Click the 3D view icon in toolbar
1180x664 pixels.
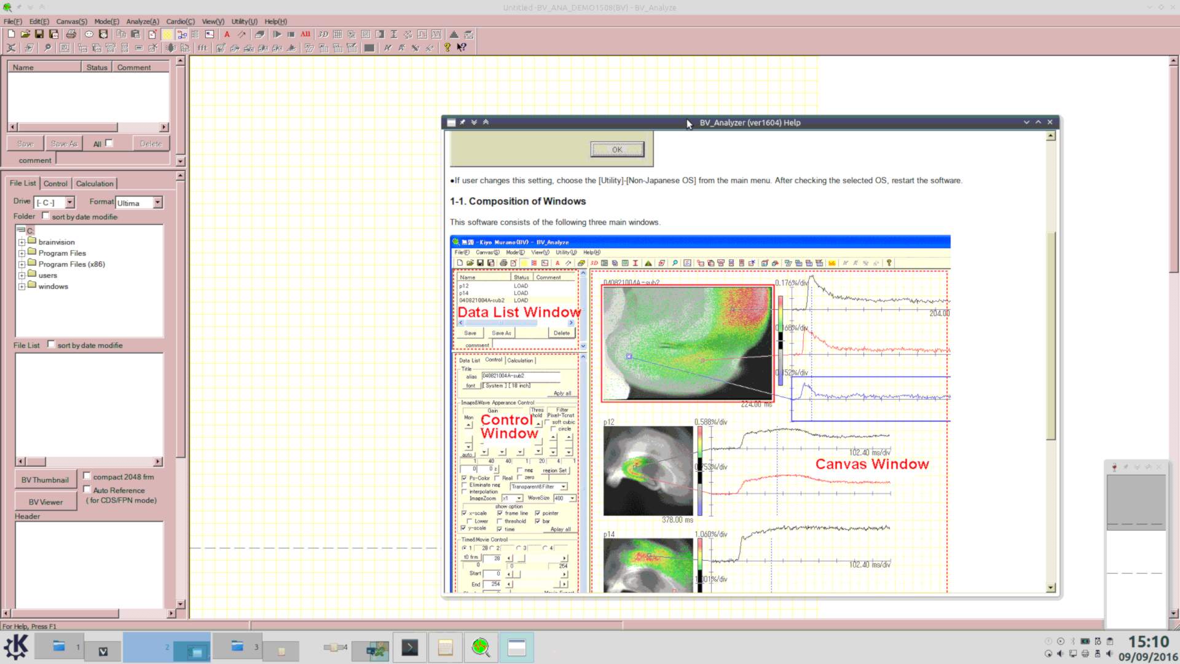coord(323,34)
